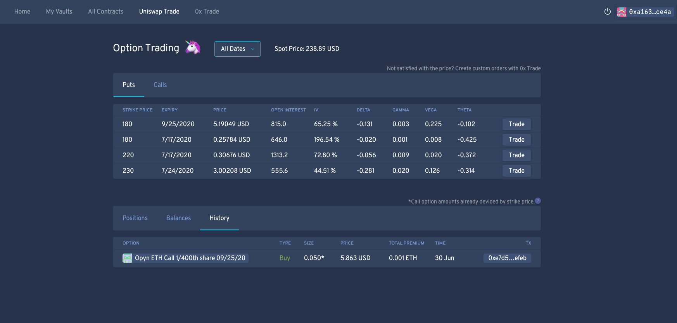Click the Vega column header
This screenshot has height=323, width=677.
[x=431, y=110]
